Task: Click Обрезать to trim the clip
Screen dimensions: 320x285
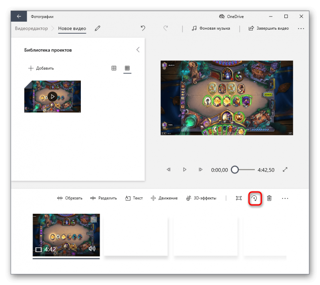Action: pyautogui.click(x=70, y=198)
